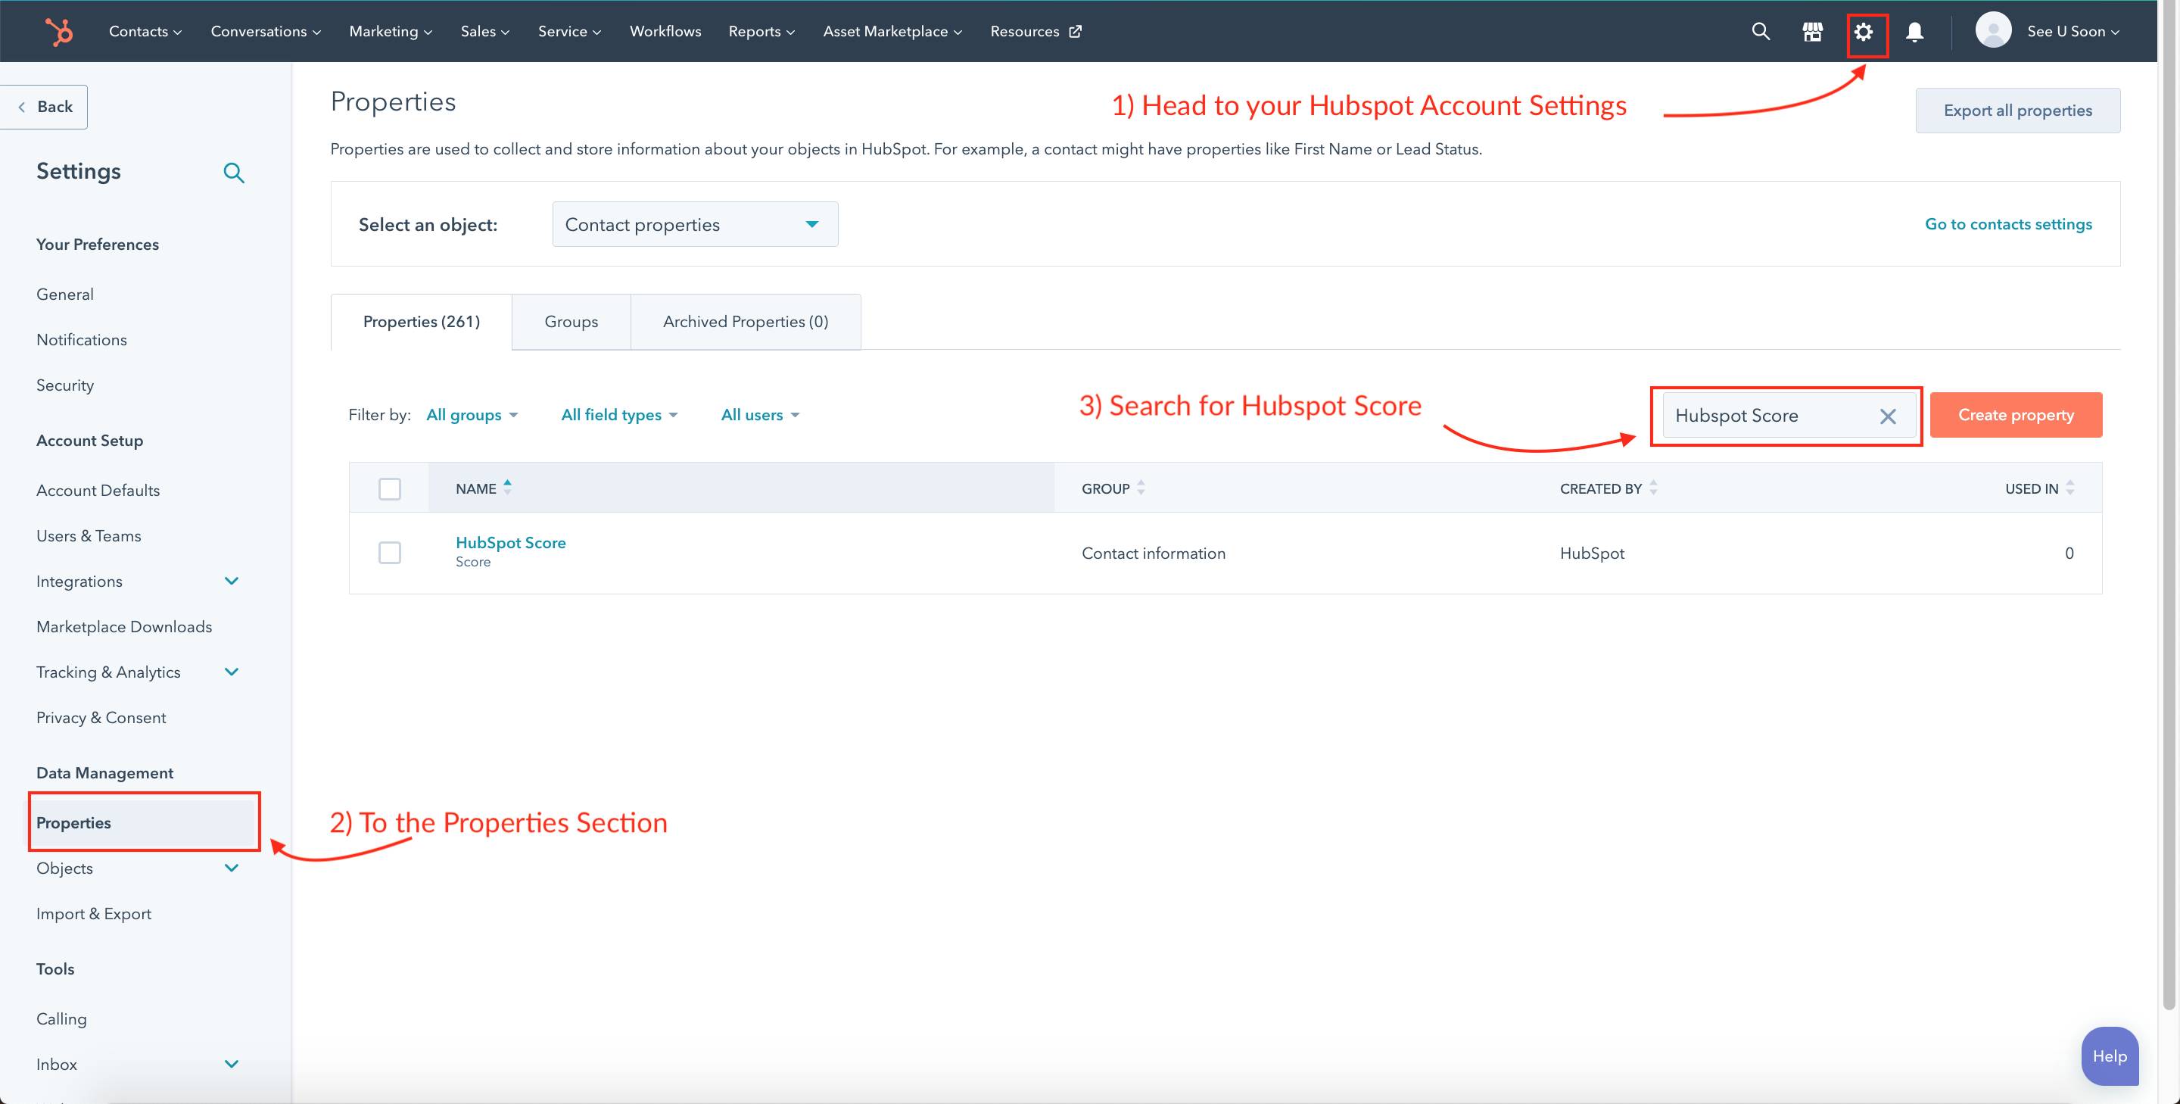
Task: Open the notifications bell
Action: pos(1914,31)
